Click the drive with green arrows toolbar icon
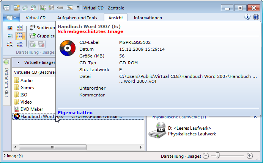 tap(43, 8)
